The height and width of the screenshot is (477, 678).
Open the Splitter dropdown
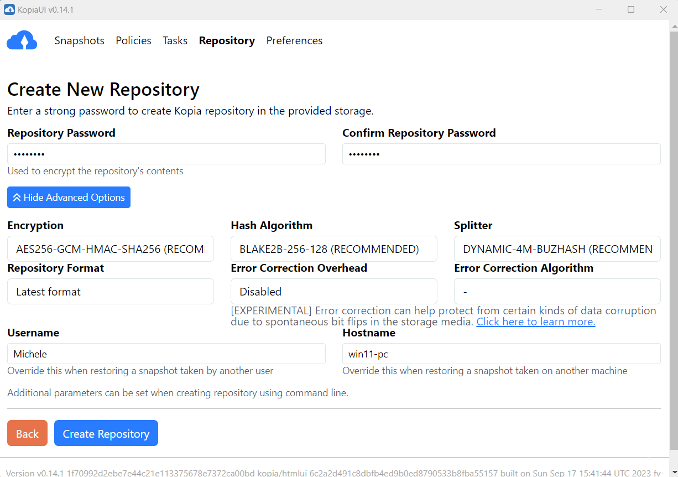557,249
